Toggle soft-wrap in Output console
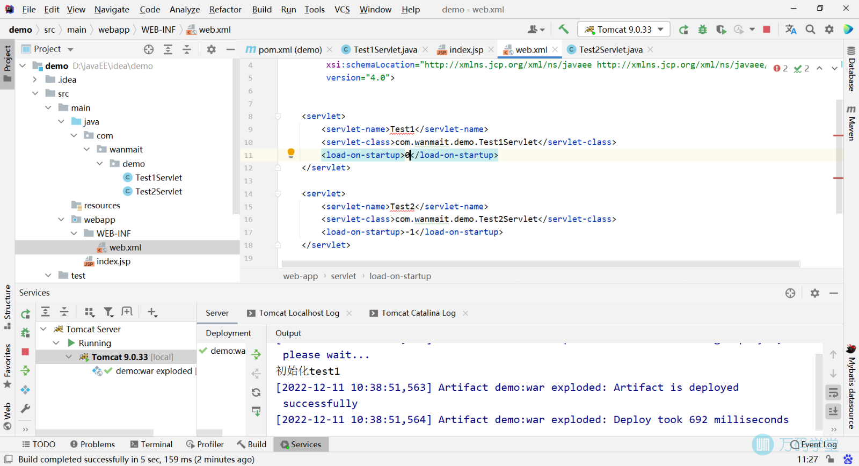Screen dimensions: 859x466 833,392
